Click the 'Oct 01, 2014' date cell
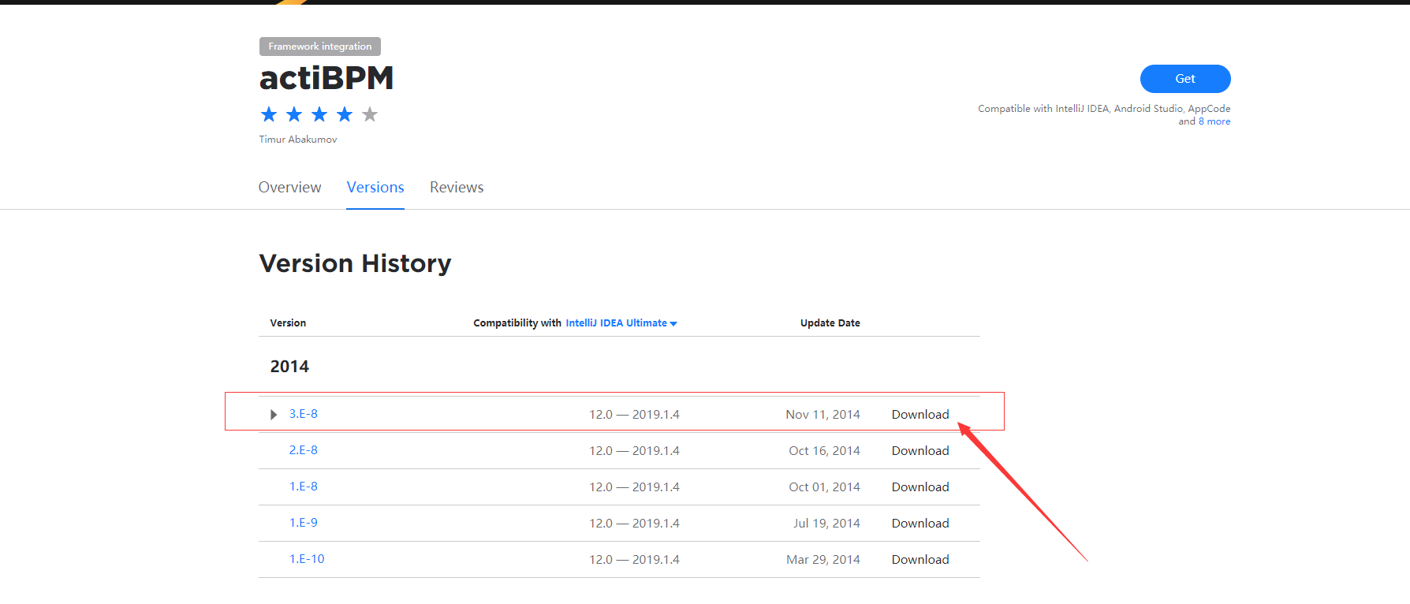This screenshot has height=604, width=1410. 824,487
